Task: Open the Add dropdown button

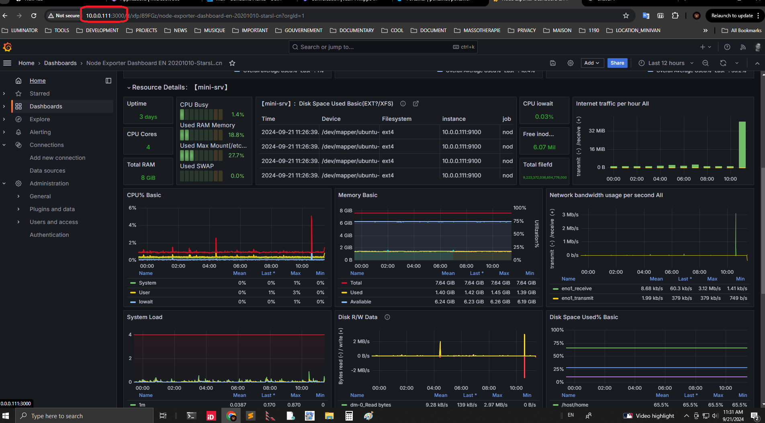Action: click(x=592, y=63)
